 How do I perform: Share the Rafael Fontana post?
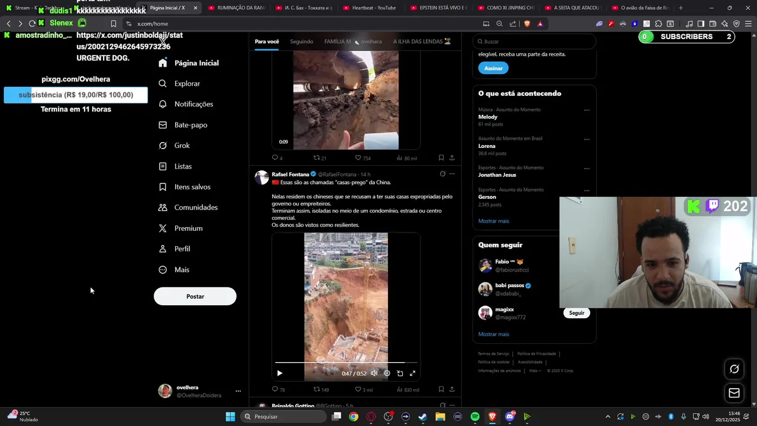[452, 389]
